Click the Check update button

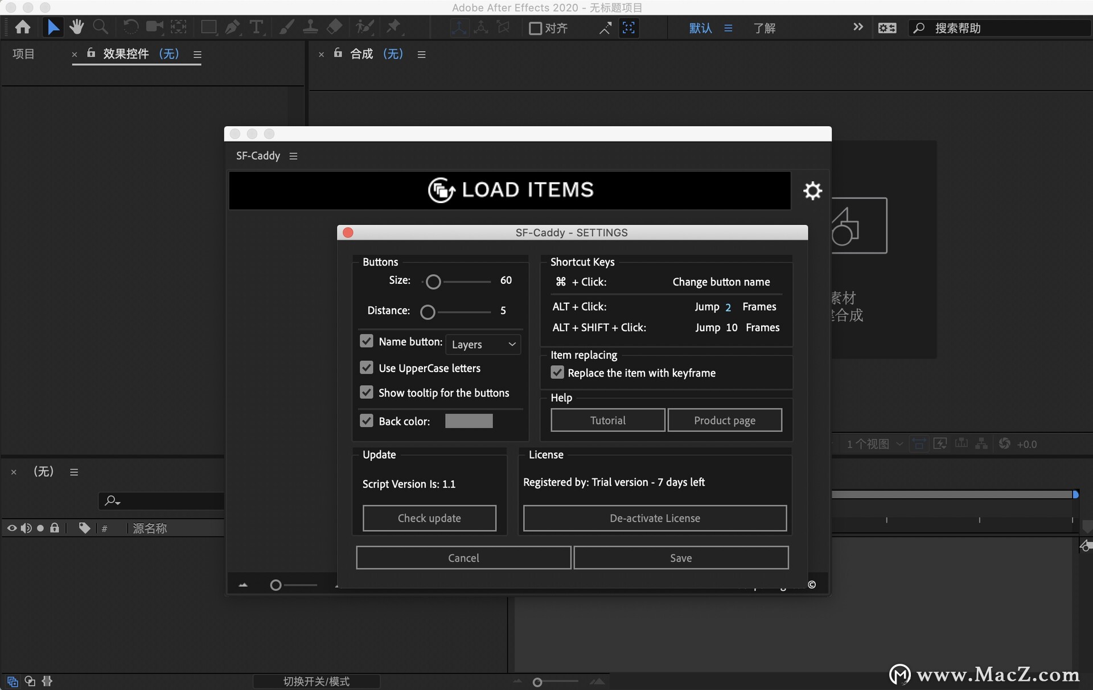pos(429,518)
